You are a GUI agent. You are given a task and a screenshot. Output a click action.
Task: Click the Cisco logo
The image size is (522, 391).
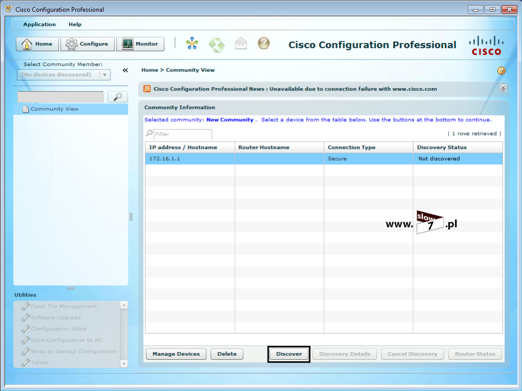[486, 46]
